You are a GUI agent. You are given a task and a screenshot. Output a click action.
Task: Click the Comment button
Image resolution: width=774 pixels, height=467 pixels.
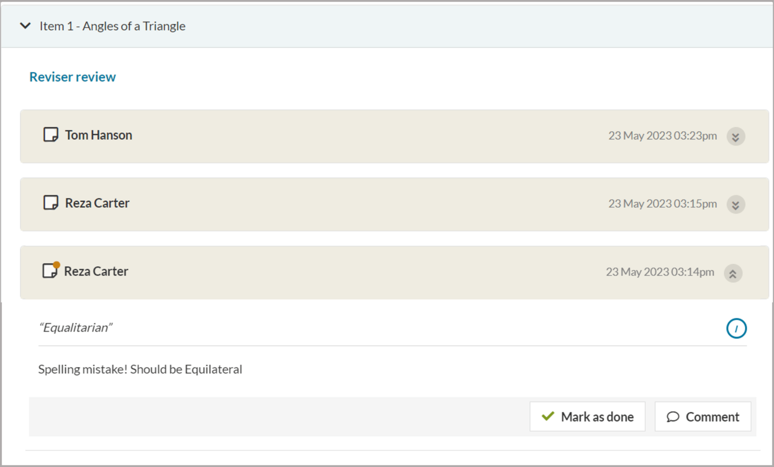tap(702, 417)
